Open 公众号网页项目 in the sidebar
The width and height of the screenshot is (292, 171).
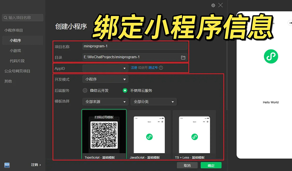(17, 71)
